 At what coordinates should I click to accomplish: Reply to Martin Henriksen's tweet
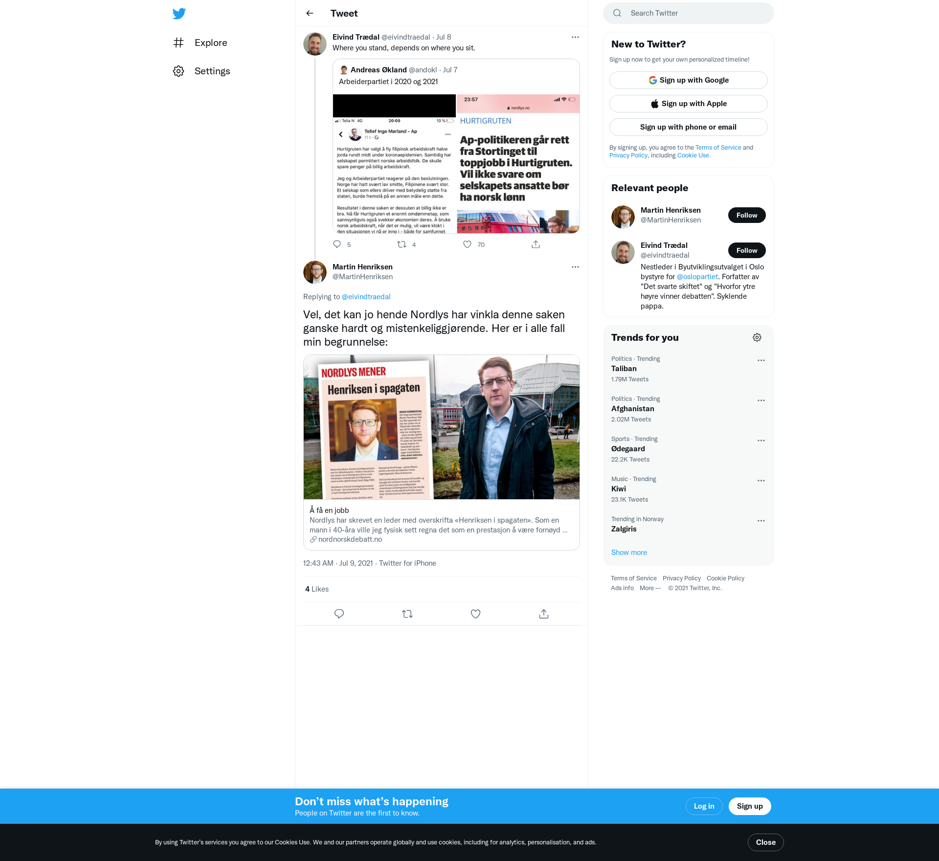coord(339,614)
